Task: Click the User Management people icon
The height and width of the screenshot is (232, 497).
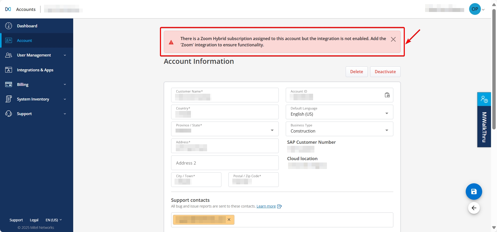Action: pos(9,55)
